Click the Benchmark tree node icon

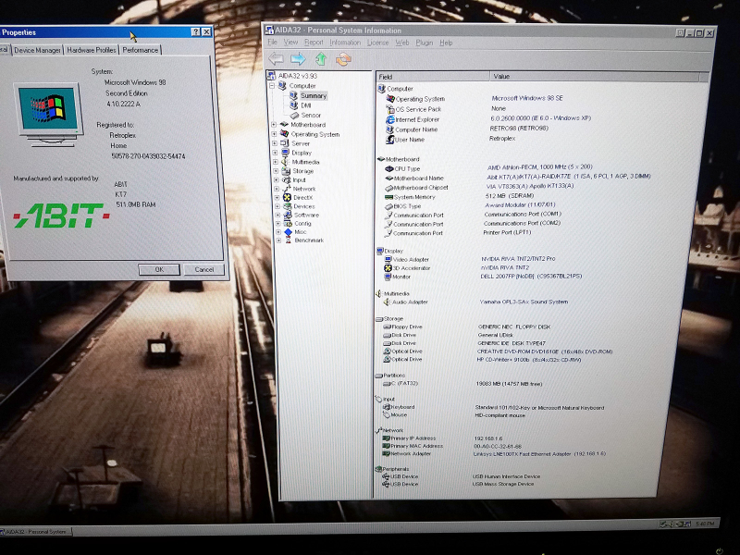289,240
